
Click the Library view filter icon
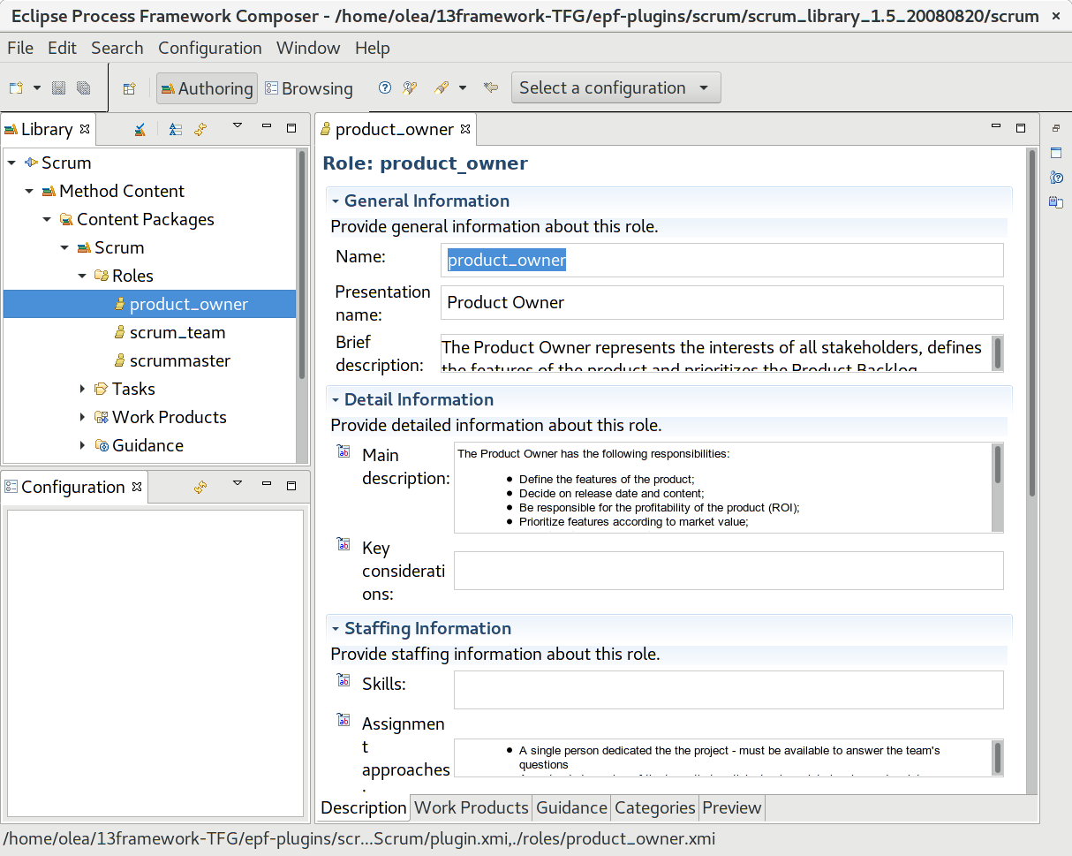pyautogui.click(x=140, y=129)
